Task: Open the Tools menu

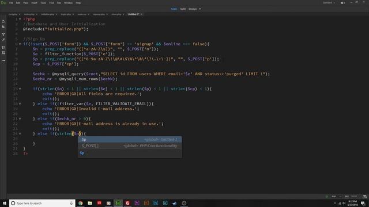Action: (43, 3)
